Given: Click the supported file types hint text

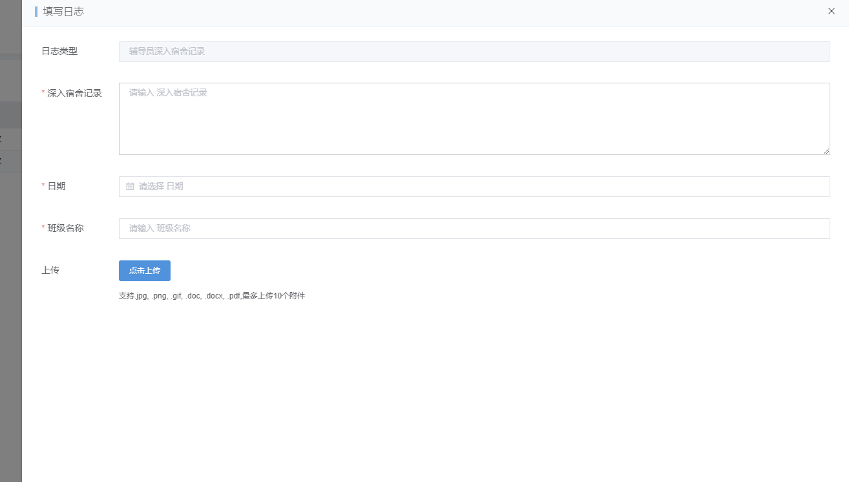Looking at the screenshot, I should pos(211,296).
